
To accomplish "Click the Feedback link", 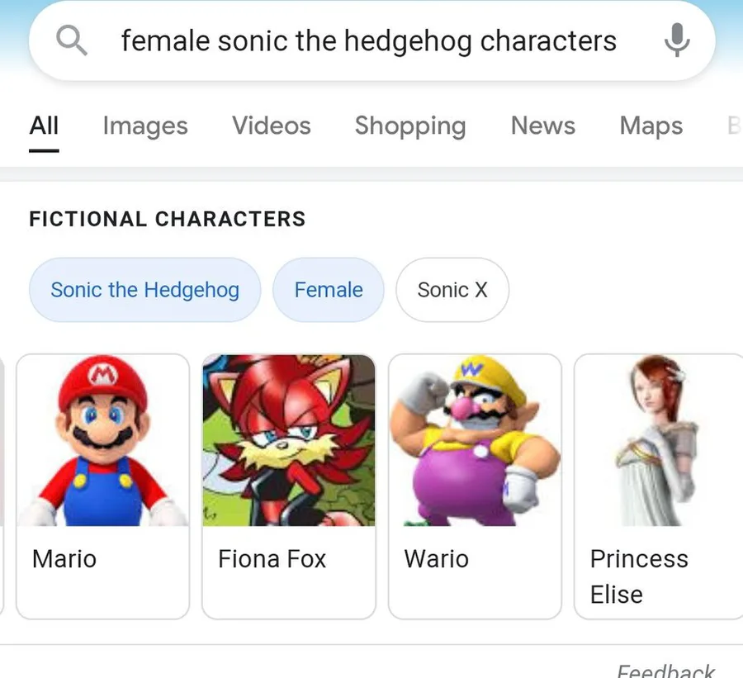I will pyautogui.click(x=665, y=670).
